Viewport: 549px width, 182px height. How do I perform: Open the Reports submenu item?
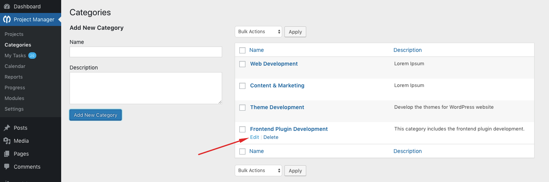14,77
